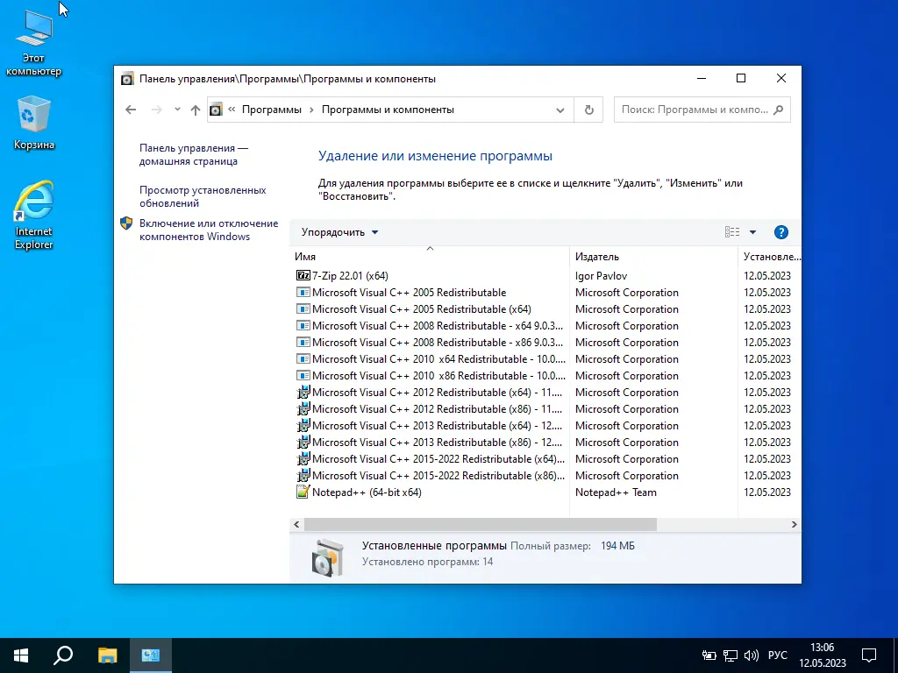Image resolution: width=898 pixels, height=673 pixels.
Task: Click the Forward navigation arrow
Action: click(156, 110)
